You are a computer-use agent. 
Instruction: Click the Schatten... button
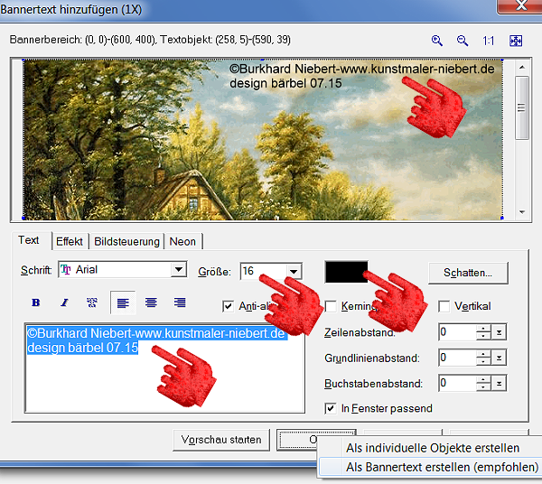coord(468,273)
